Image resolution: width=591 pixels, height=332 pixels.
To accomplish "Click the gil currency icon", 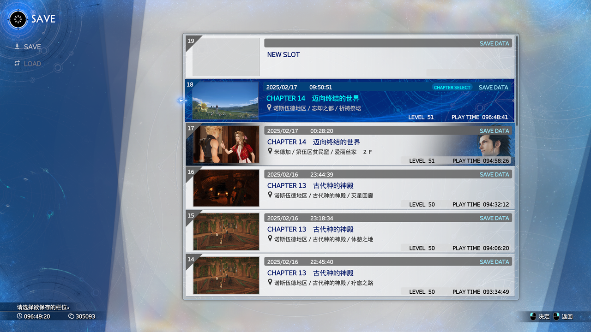I will (71, 316).
